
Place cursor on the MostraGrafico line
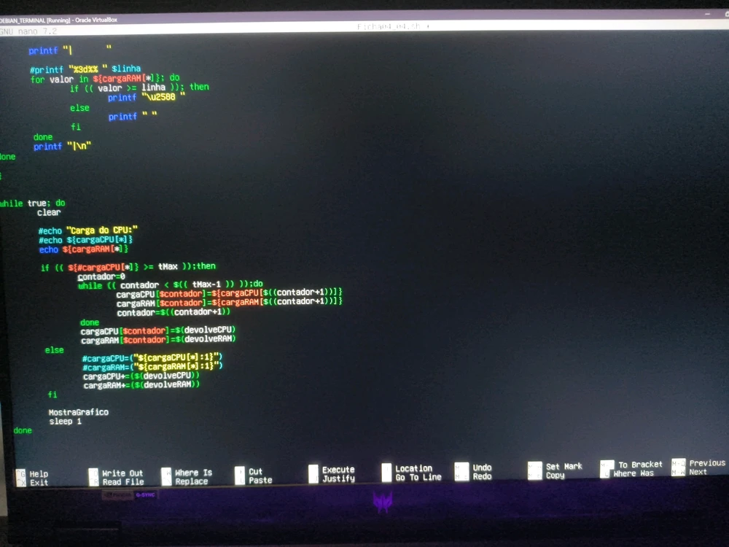click(x=78, y=412)
